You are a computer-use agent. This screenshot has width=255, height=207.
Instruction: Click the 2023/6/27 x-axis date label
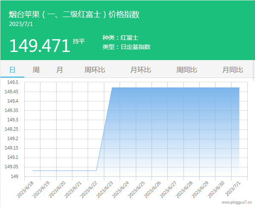(x=169, y=190)
